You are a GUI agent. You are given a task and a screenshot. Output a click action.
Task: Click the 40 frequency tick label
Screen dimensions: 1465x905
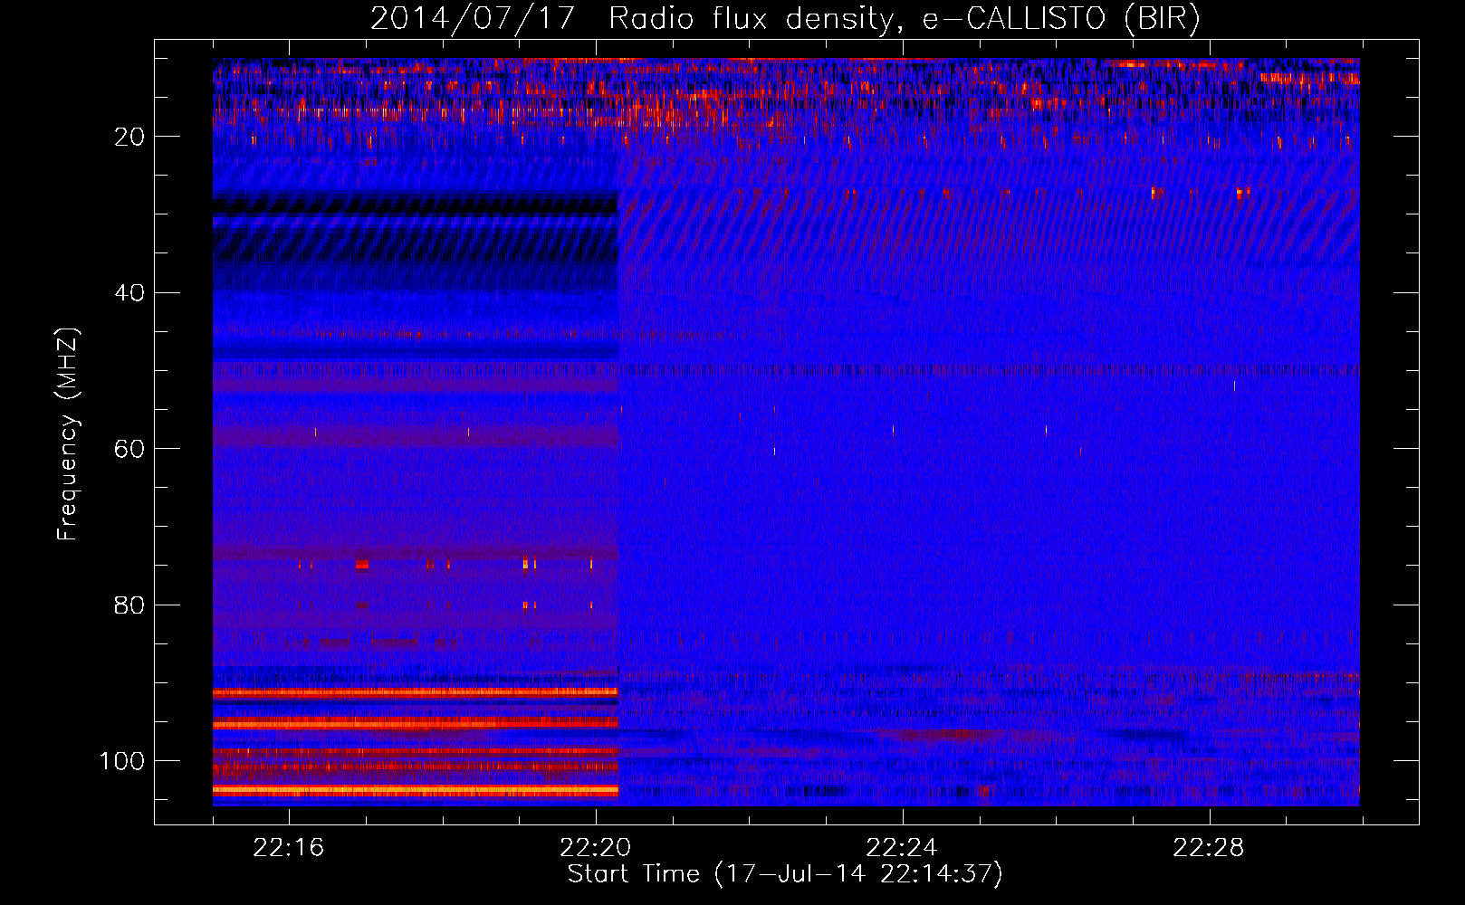click(x=129, y=293)
